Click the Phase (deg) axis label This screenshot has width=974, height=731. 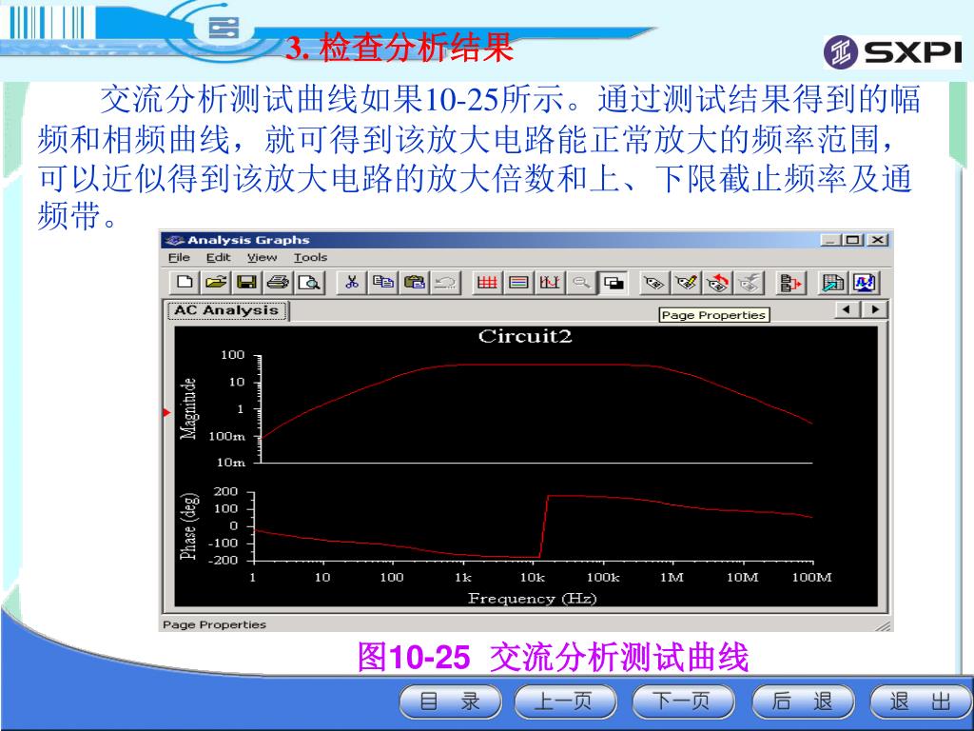pos(189,525)
